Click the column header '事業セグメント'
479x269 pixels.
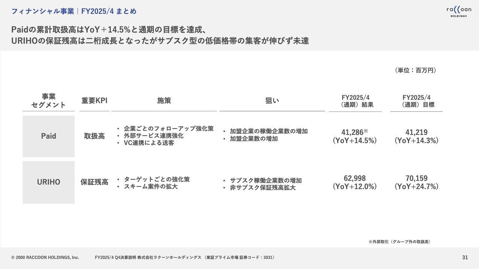(49, 101)
